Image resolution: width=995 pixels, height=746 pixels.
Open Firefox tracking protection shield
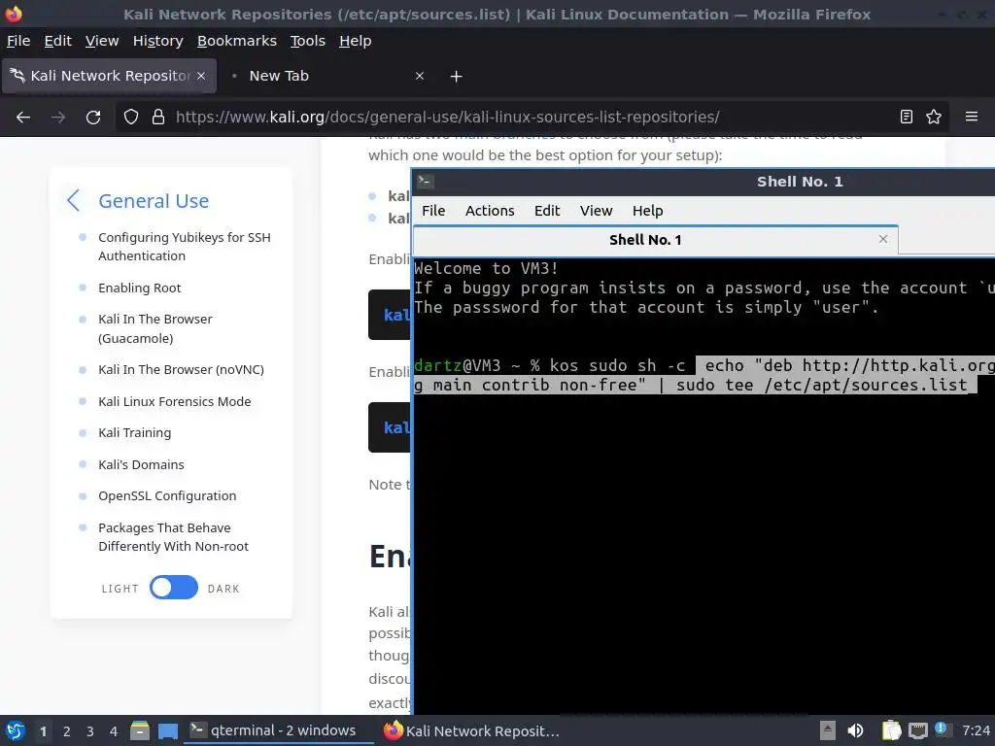point(131,117)
